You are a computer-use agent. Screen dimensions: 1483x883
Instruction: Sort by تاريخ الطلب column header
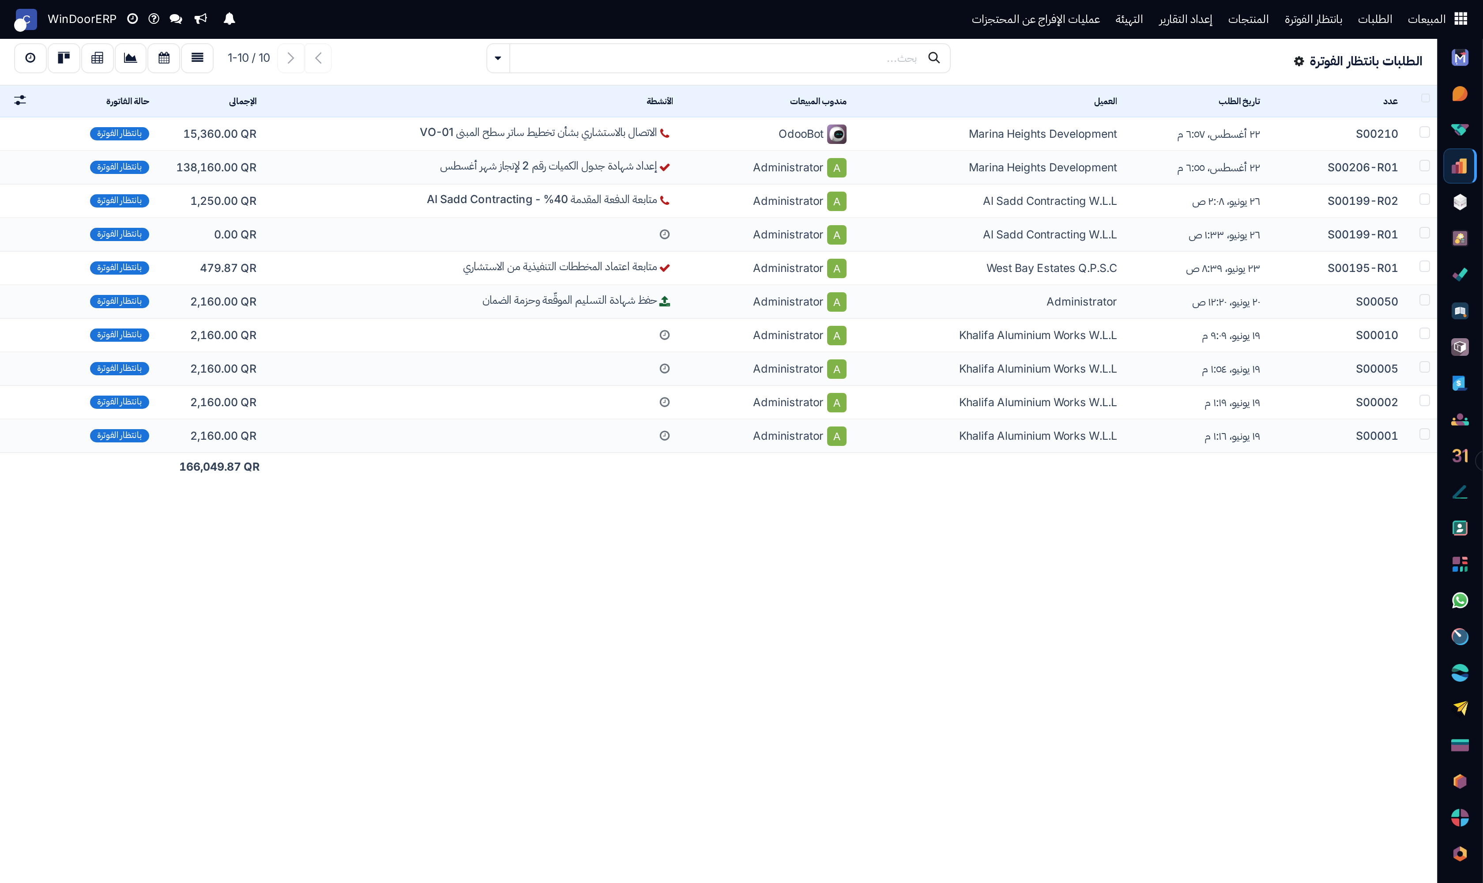1239,101
